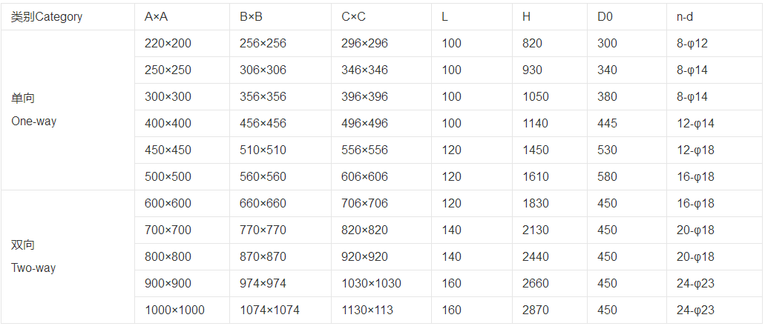The width and height of the screenshot is (765, 329).
Task: Select the D0 column header
Action: (x=605, y=17)
